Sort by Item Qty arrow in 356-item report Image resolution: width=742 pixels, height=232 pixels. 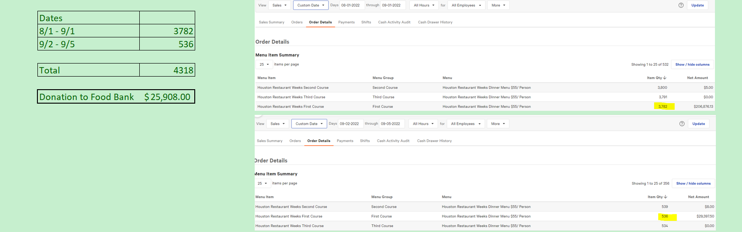pos(665,197)
